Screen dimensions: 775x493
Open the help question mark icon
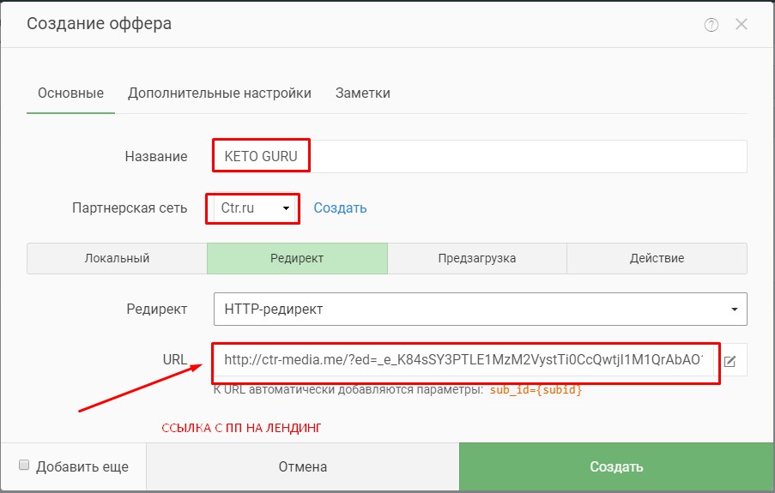[x=711, y=25]
